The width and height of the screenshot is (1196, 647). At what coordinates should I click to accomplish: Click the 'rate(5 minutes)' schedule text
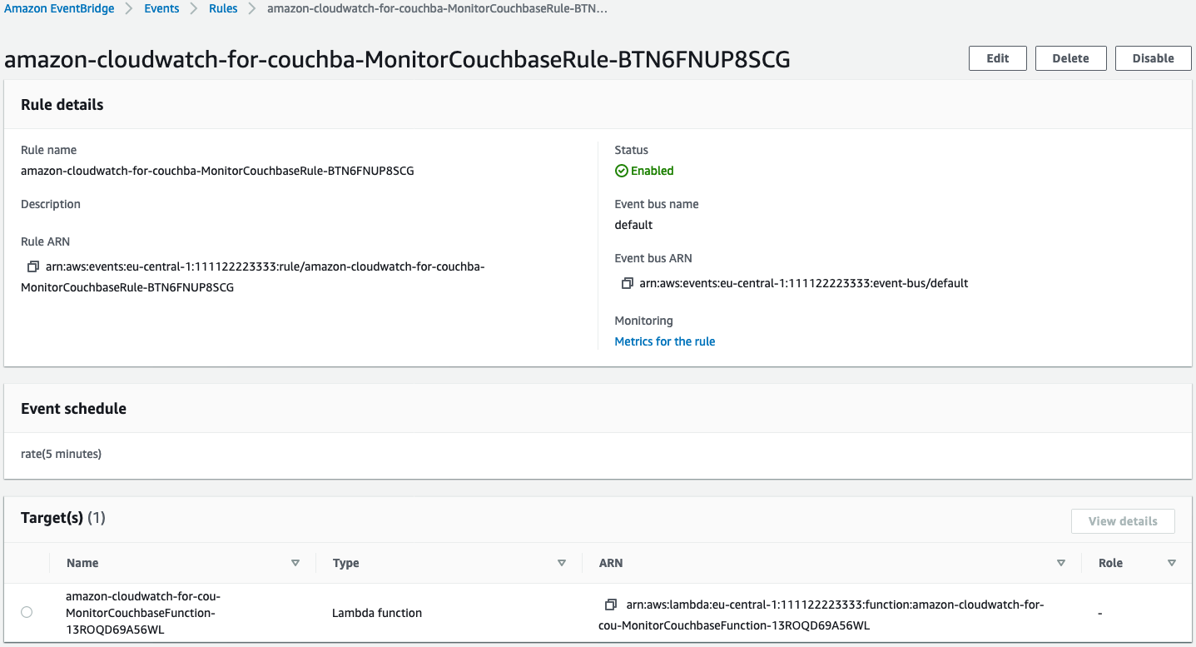point(61,454)
